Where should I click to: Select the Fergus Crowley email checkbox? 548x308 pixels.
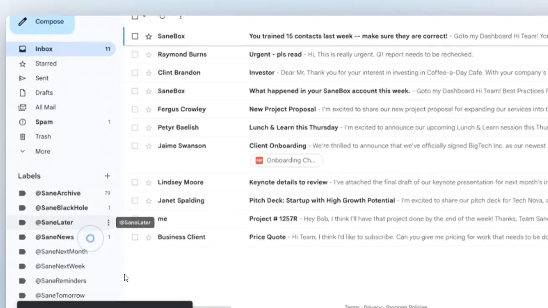pyautogui.click(x=135, y=109)
